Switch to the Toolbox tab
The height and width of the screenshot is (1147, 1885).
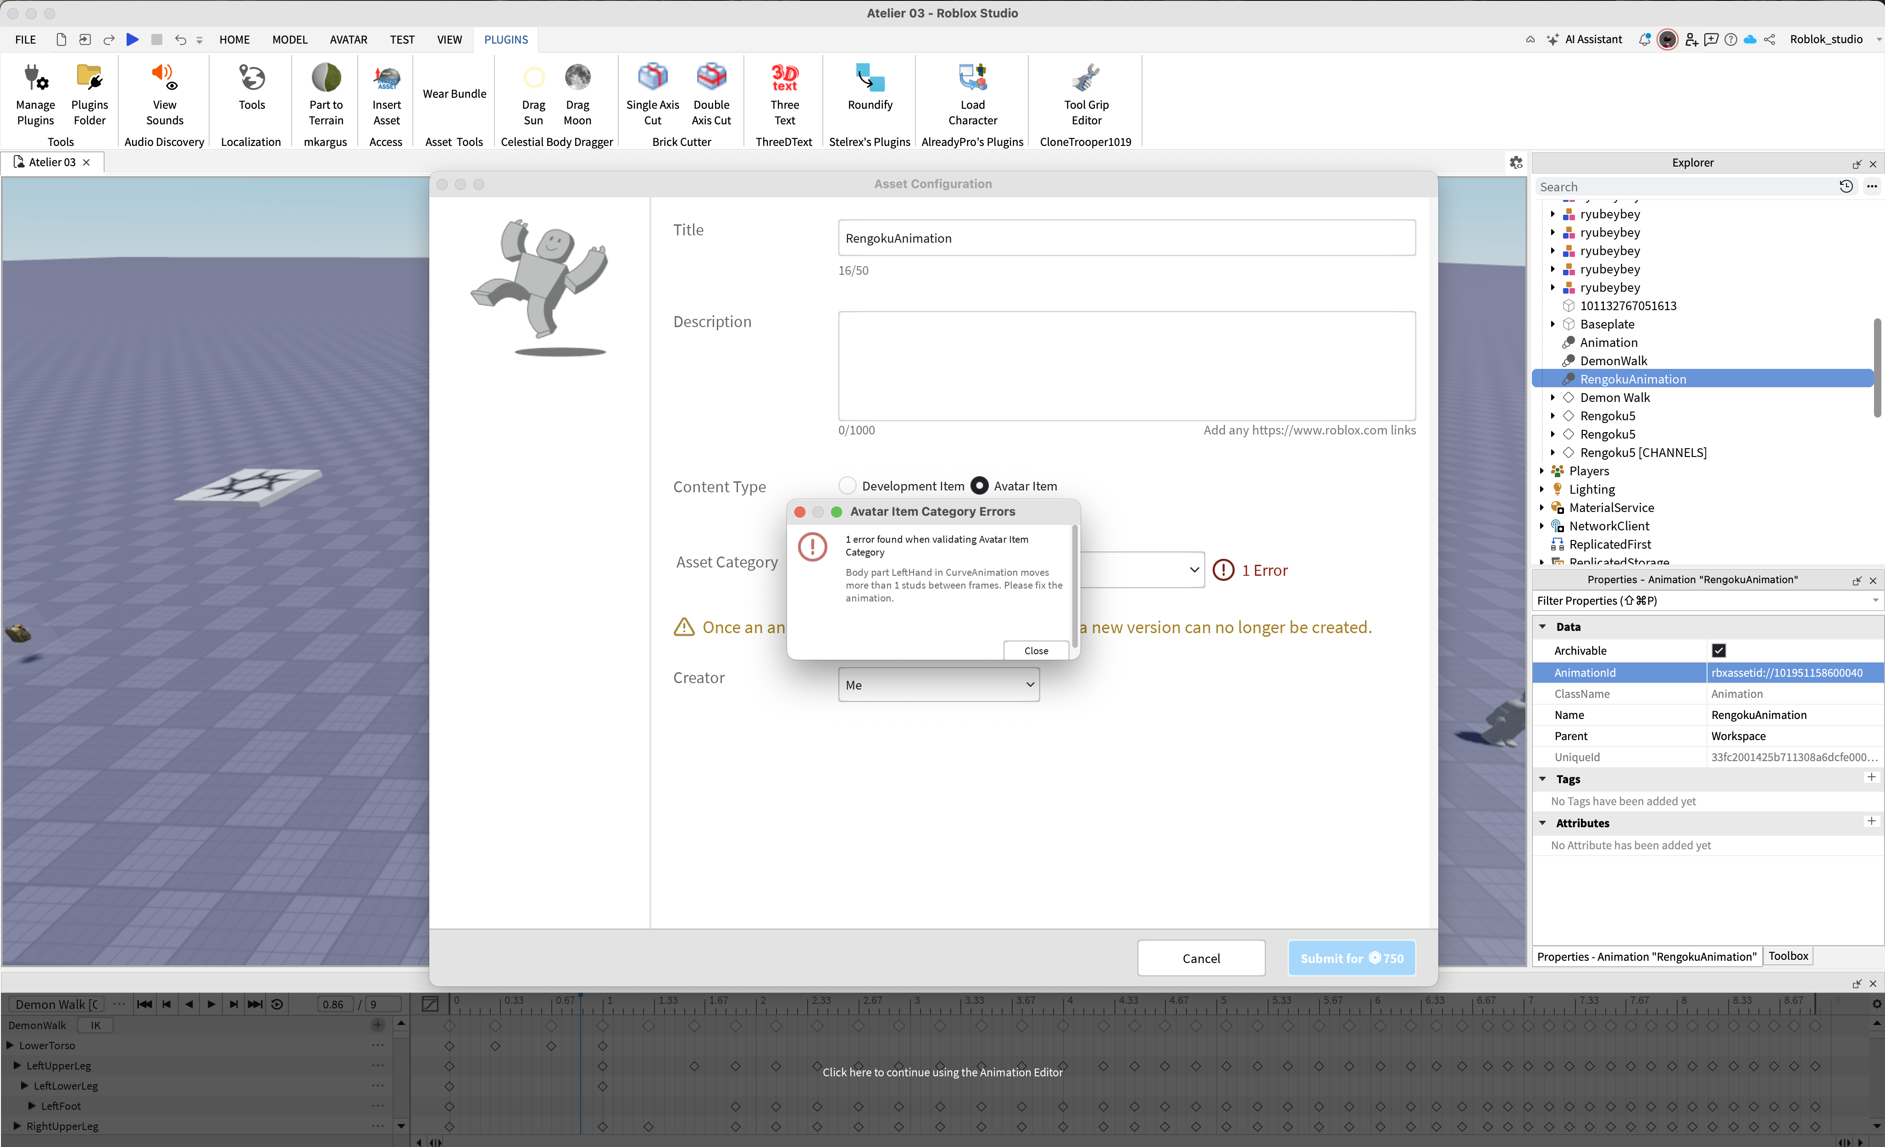[x=1788, y=956]
